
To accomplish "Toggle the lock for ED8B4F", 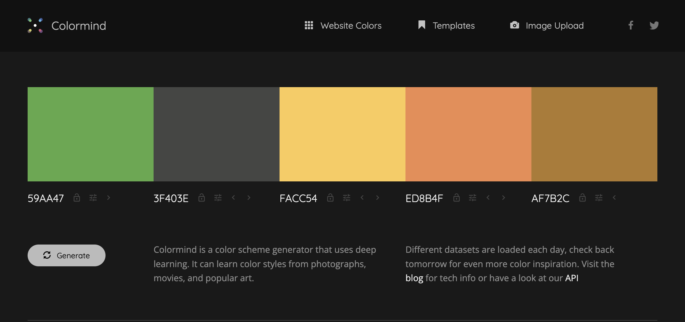I will tap(457, 198).
